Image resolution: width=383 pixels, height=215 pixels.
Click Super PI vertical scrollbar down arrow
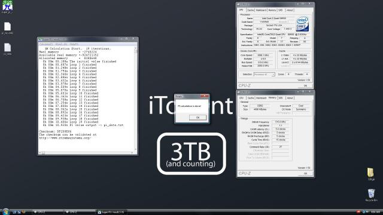tap(136, 149)
